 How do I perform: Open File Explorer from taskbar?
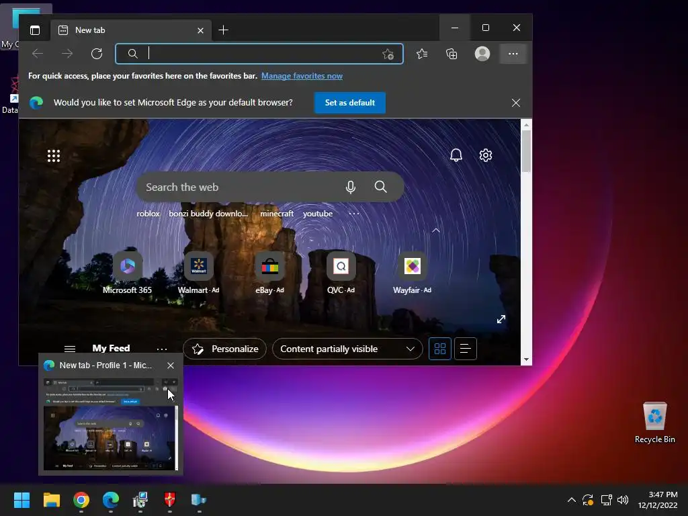[x=51, y=500]
